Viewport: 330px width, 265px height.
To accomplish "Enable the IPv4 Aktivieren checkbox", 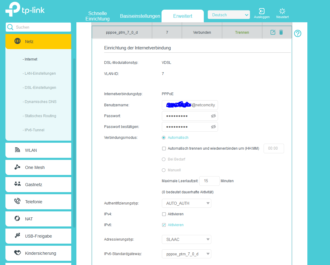I will coord(164,214).
